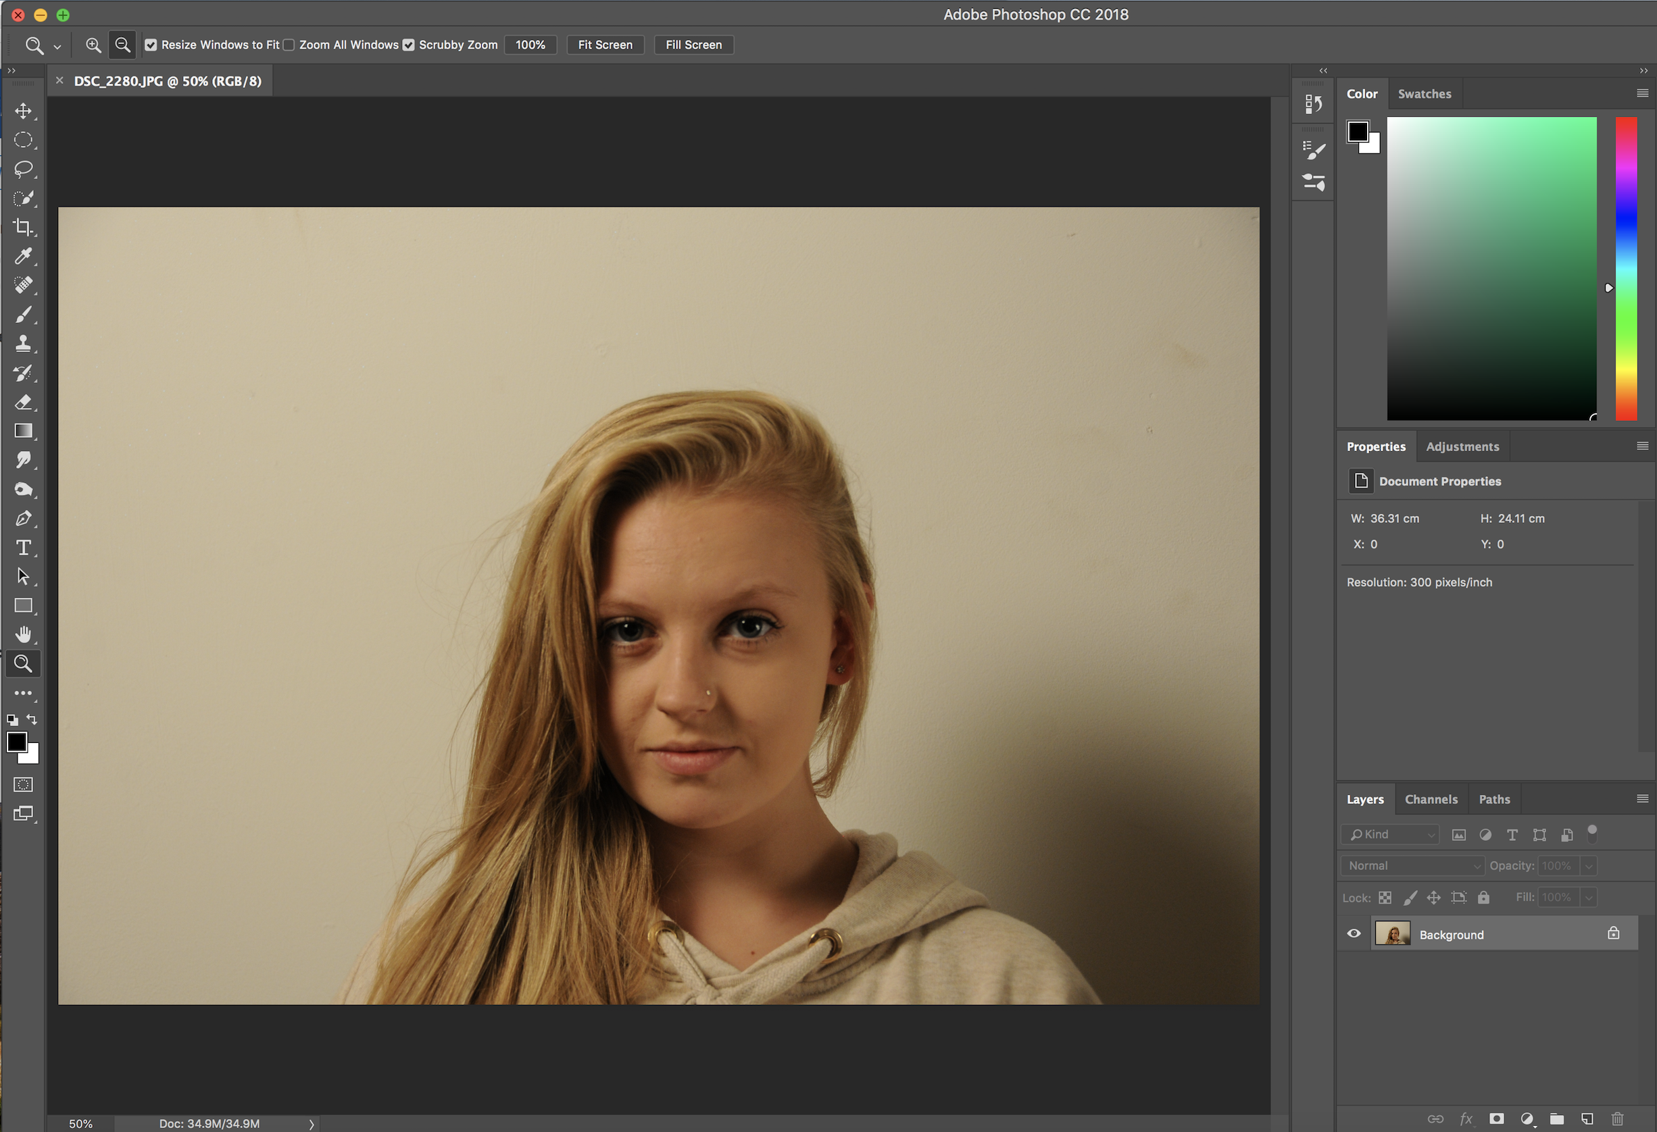This screenshot has width=1657, height=1132.
Task: Select the Hand tool
Action: (x=24, y=635)
